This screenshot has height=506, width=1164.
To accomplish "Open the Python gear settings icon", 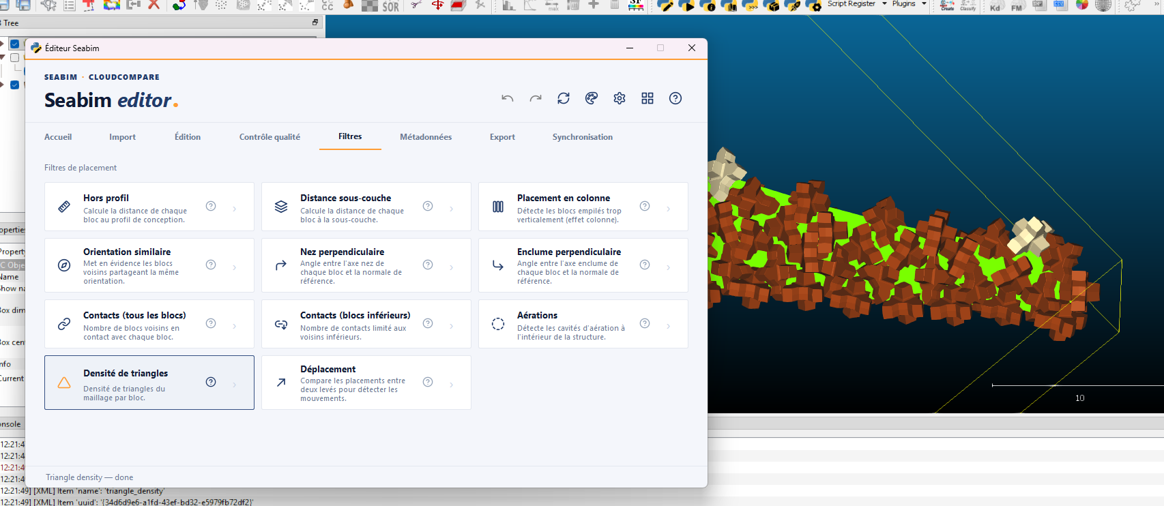I will [x=813, y=5].
